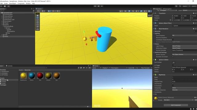Image resolution: width=197 pixels, height=110 pixels.
Task: Toggle scene lighting lightbulb icon
Action: [129, 11]
